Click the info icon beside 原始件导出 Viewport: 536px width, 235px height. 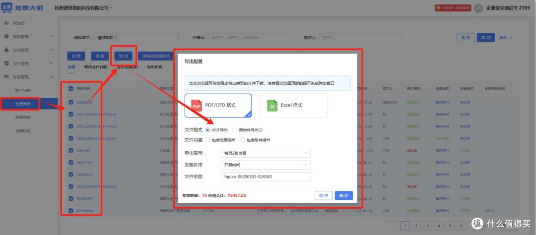pos(261,130)
